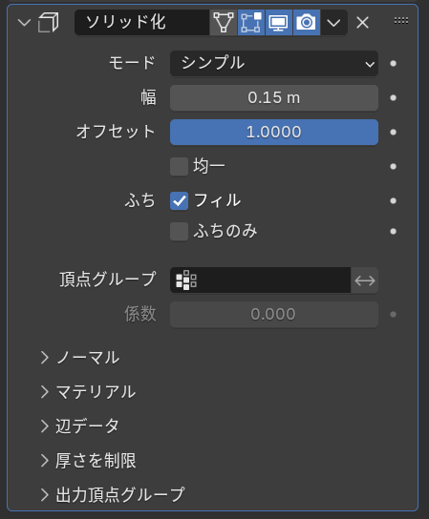Click the オフセット slider value 1.0000
This screenshot has height=519, width=429.
click(x=274, y=132)
